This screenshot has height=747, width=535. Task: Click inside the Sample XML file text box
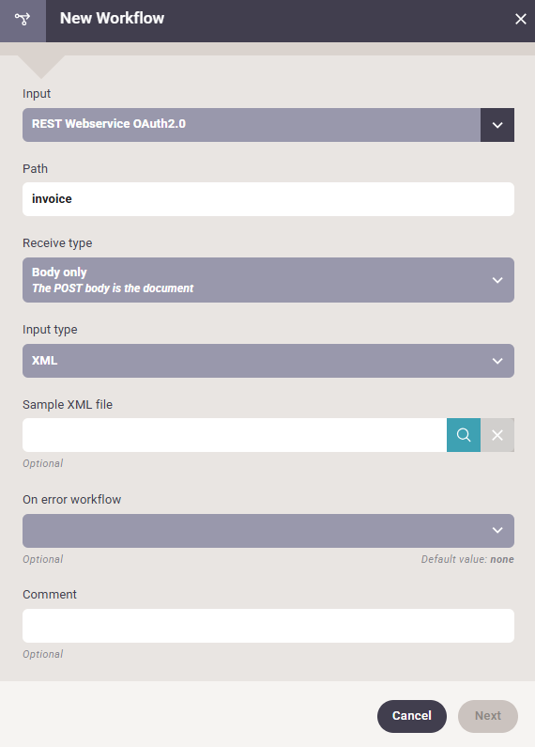pos(235,435)
